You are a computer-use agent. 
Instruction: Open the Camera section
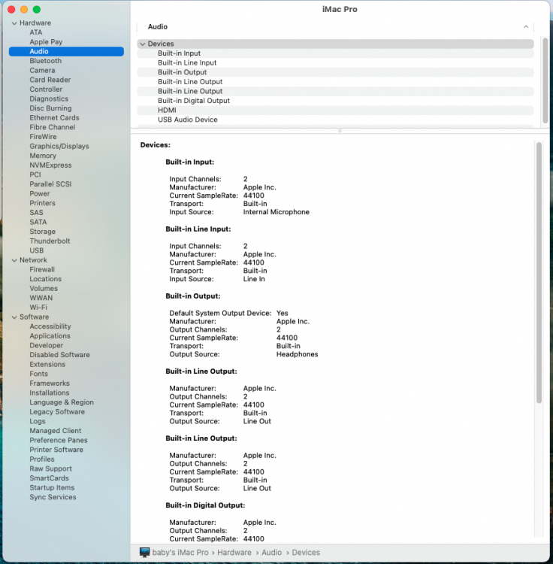point(42,71)
